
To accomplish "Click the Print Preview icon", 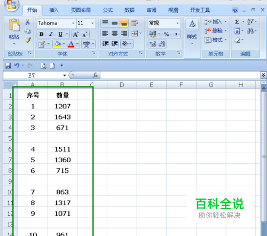I will pos(43,66).
